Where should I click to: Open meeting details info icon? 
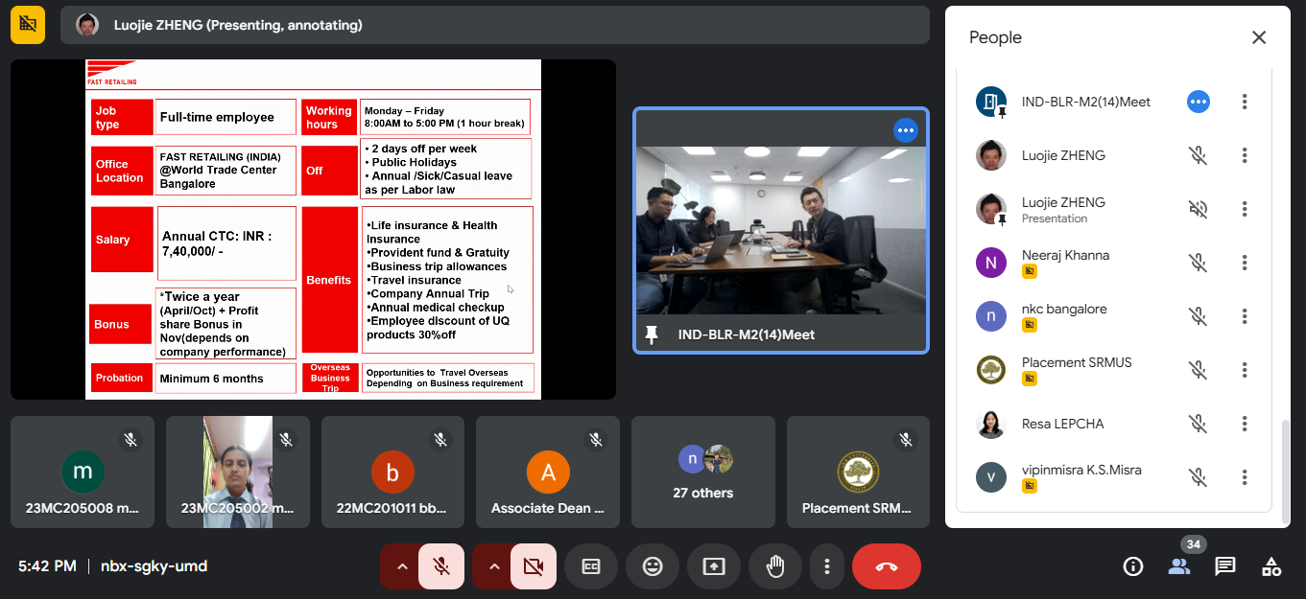1133,566
